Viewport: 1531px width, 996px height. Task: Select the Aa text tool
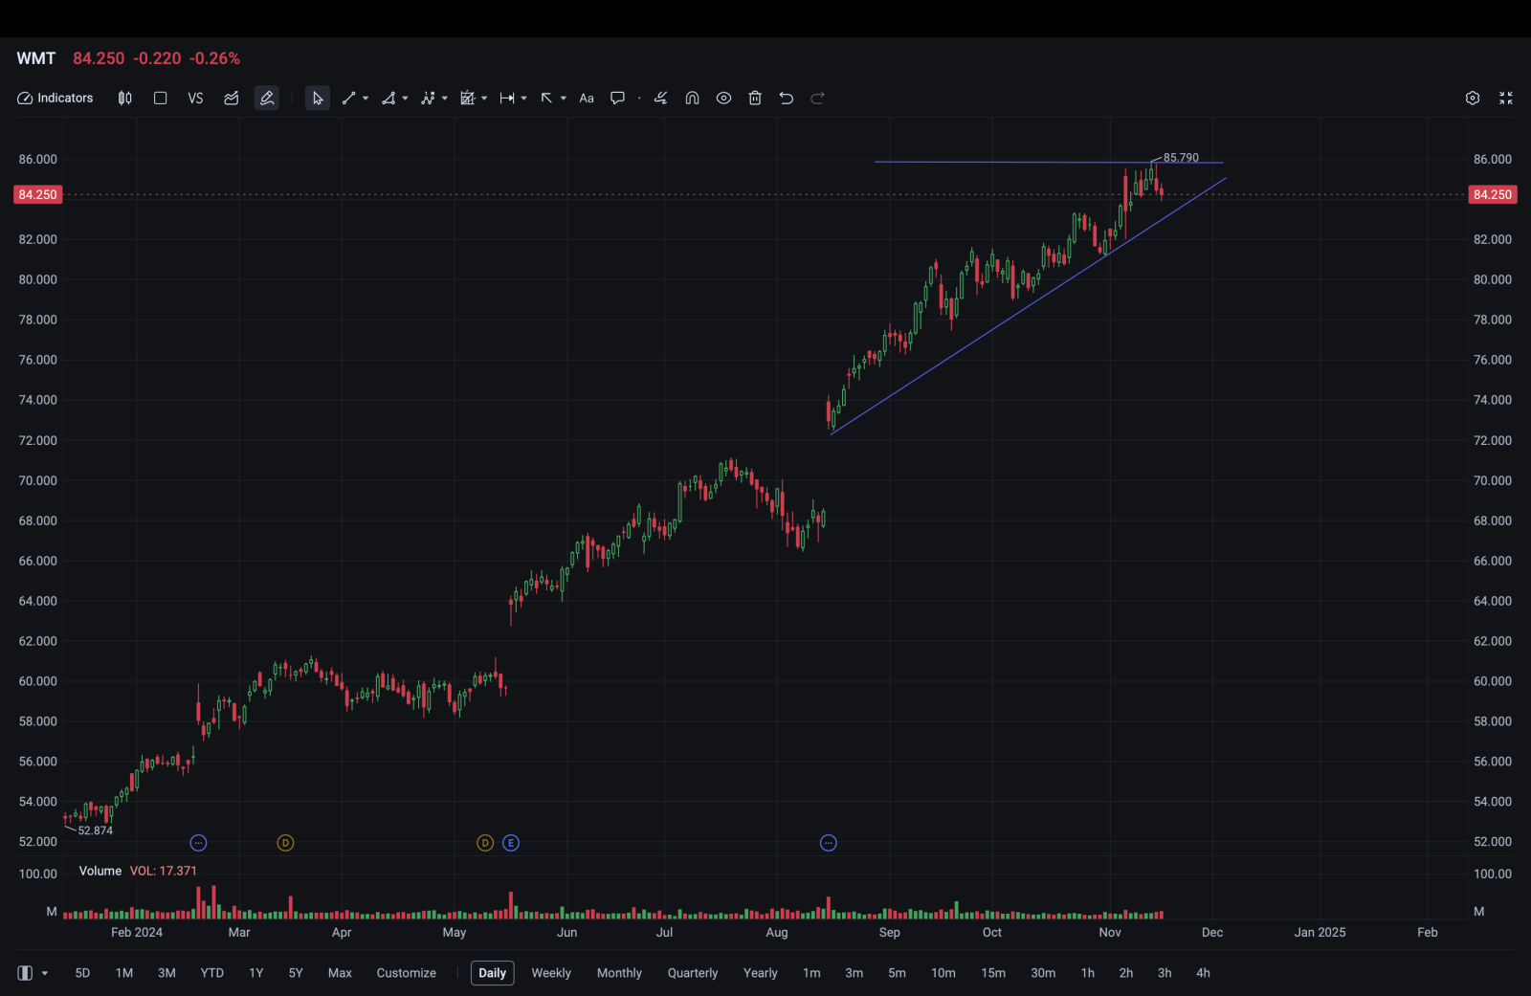587,98
